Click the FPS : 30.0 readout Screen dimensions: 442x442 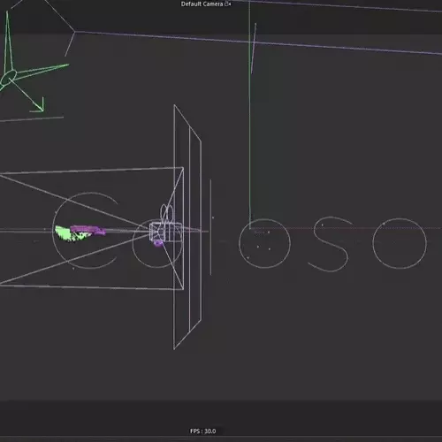pyautogui.click(x=202, y=431)
